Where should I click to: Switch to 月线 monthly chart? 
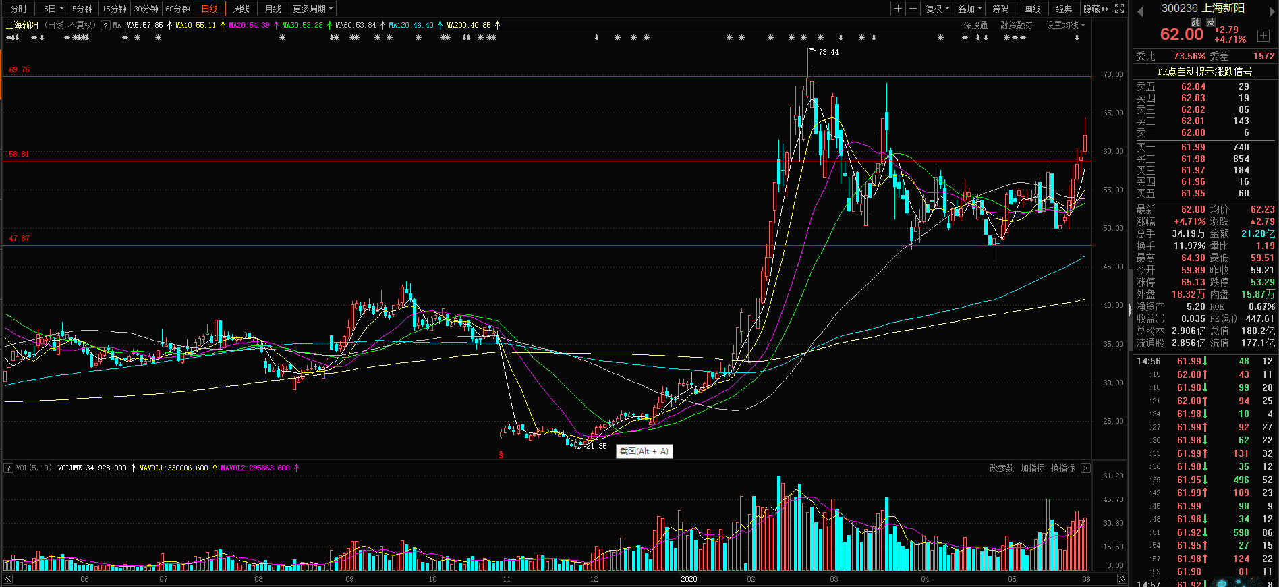click(x=273, y=9)
